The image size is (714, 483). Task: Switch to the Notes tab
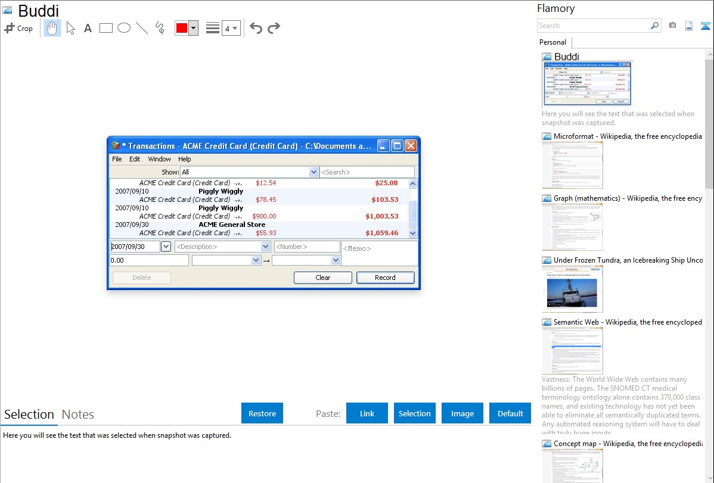[x=78, y=415]
